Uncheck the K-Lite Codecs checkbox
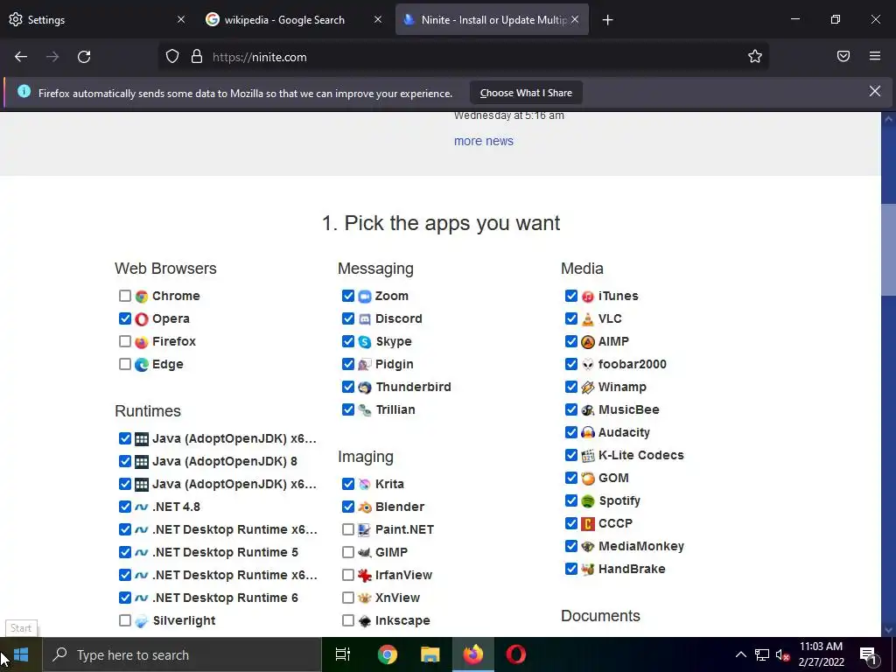Screen dimensions: 896x672 pyautogui.click(x=571, y=455)
